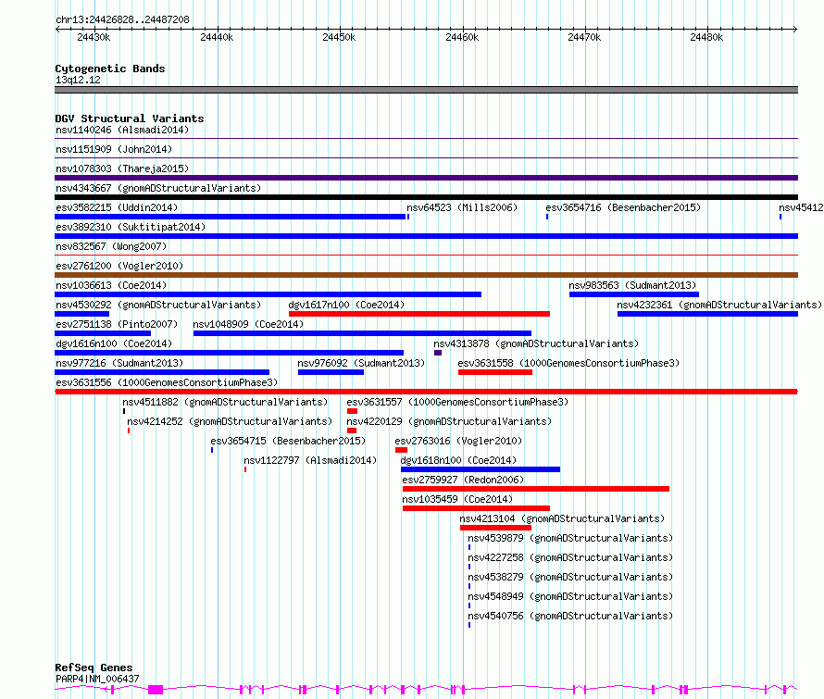
Task: Select nsv4538279 gnomAD variant label
Action: pos(570,577)
